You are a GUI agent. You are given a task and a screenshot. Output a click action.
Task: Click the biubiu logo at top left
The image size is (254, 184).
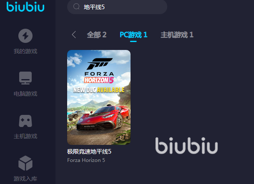click(x=25, y=7)
